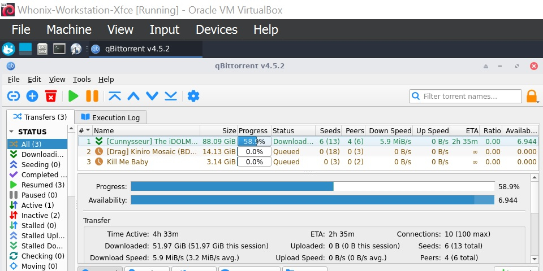Select the Moving (0) filter
The image size is (543, 271).
click(37, 266)
